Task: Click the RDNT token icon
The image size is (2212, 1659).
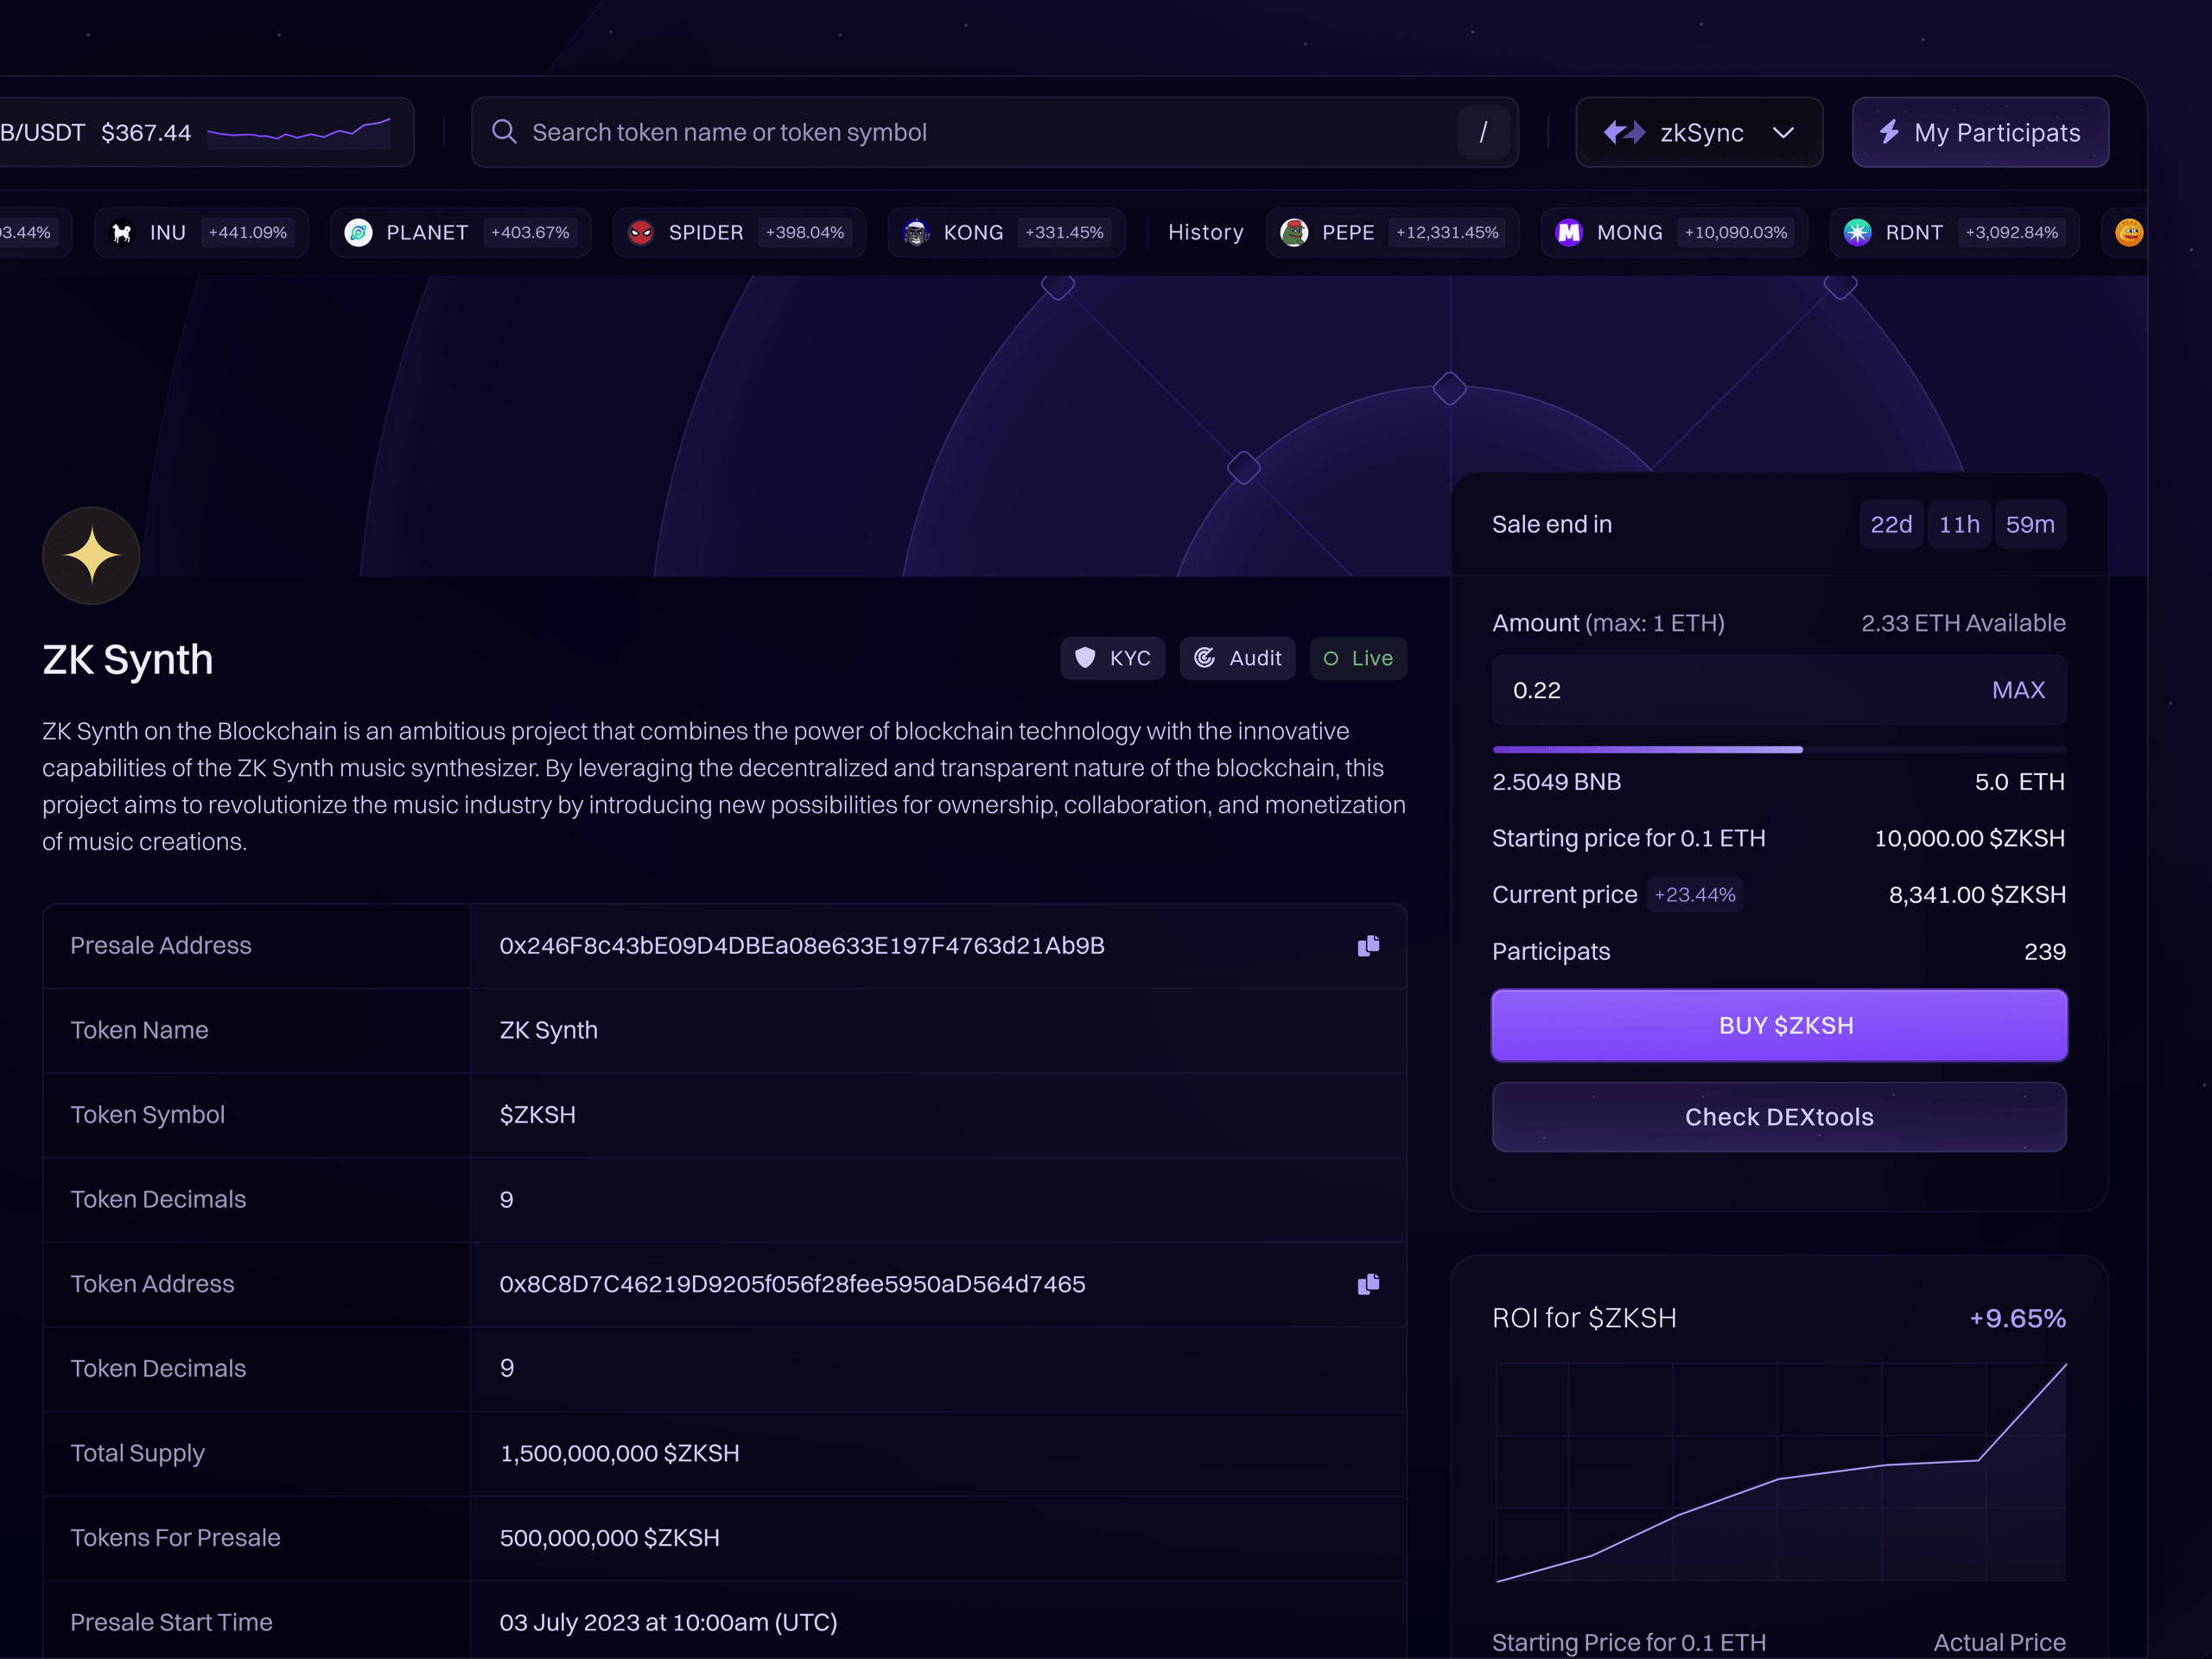Action: pos(1857,232)
